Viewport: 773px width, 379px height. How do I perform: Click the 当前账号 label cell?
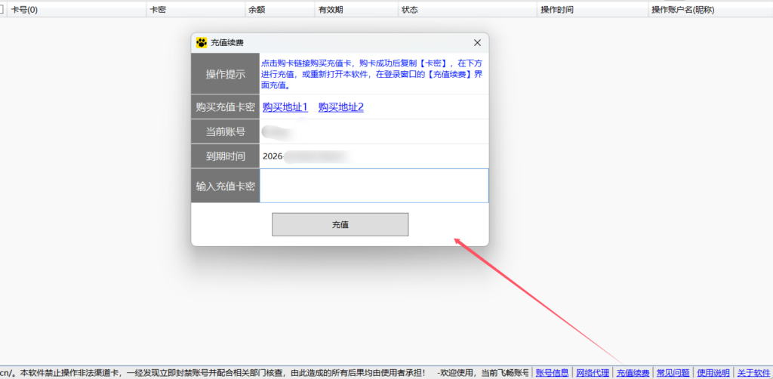pyautogui.click(x=225, y=131)
